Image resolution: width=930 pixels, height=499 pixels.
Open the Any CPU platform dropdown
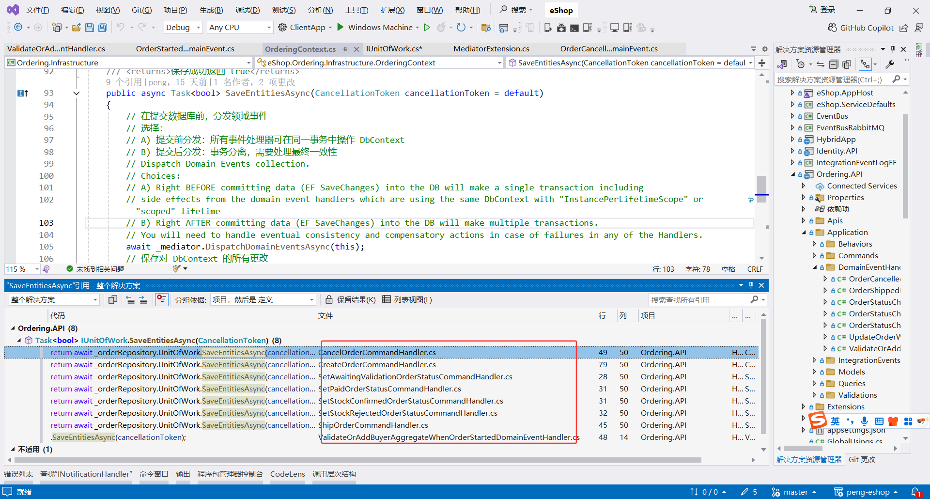240,28
